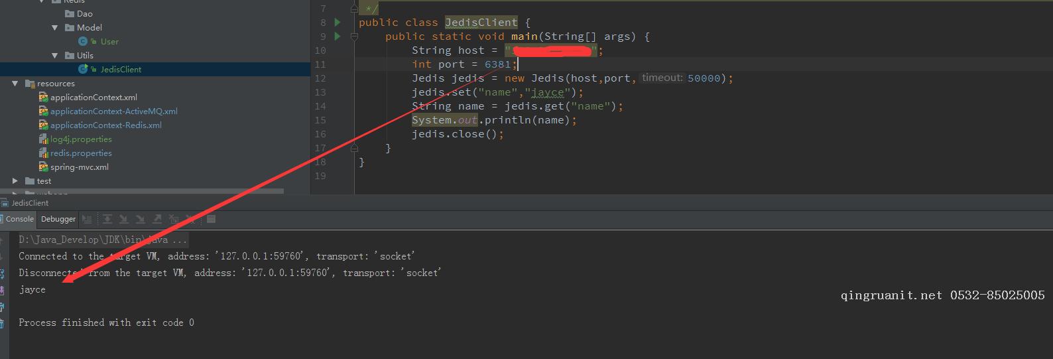Screen dimensions: 1053x359
Task: Click the XML icon of applicationContext-Redis.xml
Action: [x=43, y=125]
